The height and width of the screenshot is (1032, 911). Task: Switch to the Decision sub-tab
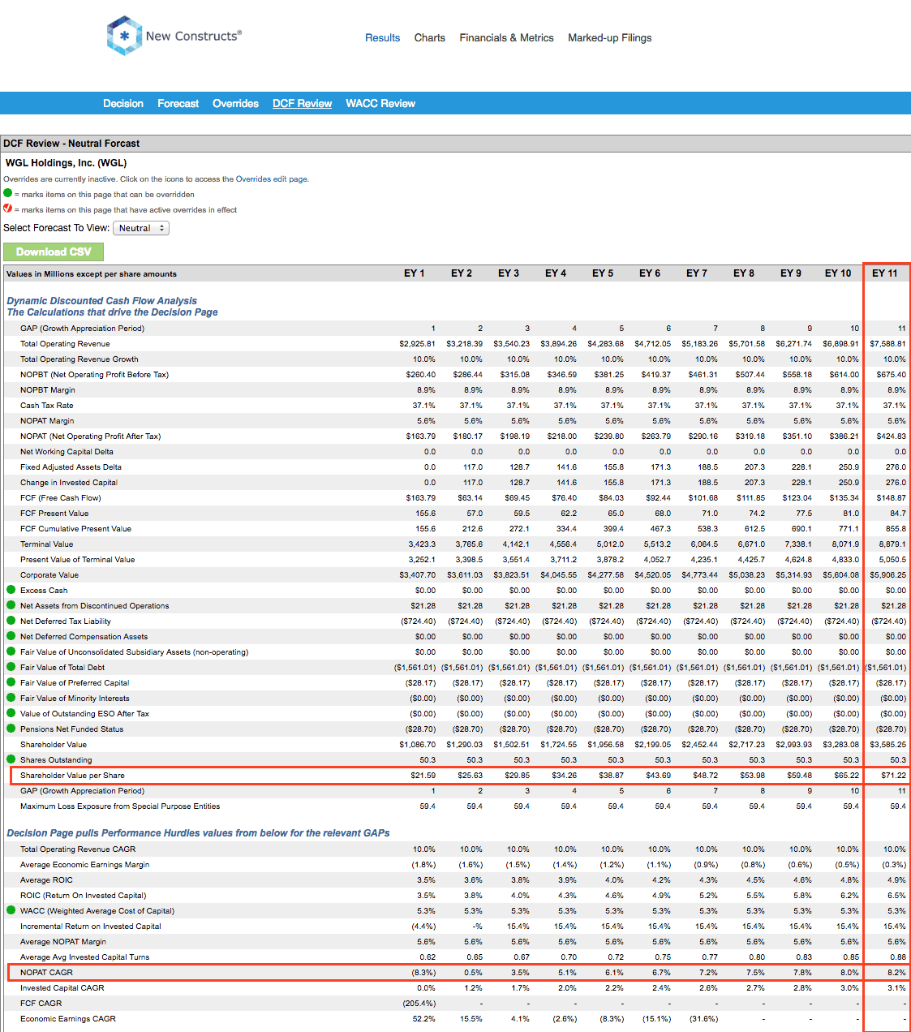point(123,103)
